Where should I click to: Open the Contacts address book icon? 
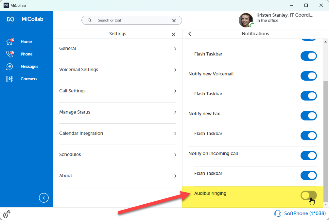click(x=9, y=79)
